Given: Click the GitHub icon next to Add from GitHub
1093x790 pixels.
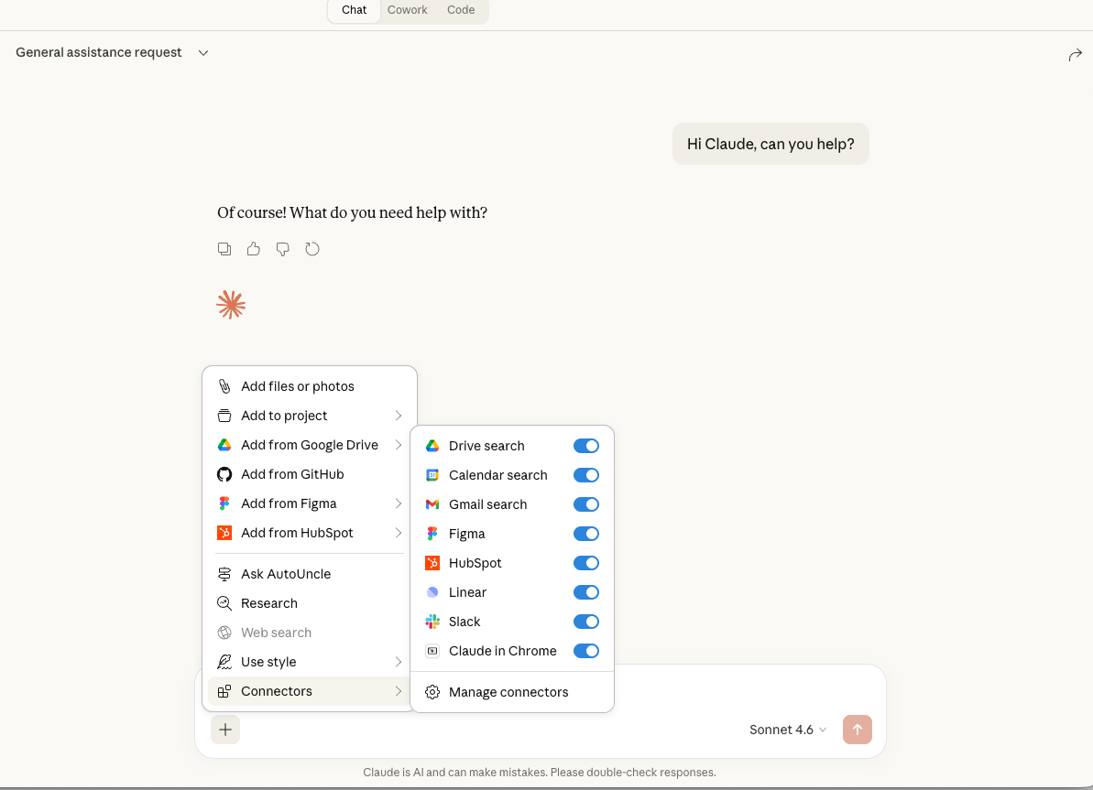Looking at the screenshot, I should click(x=224, y=474).
